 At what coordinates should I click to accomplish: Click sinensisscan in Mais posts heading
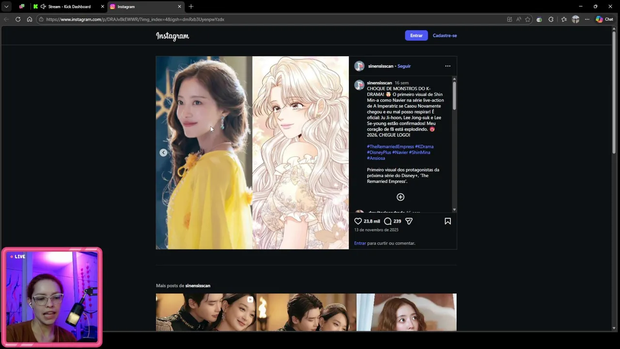tap(198, 286)
